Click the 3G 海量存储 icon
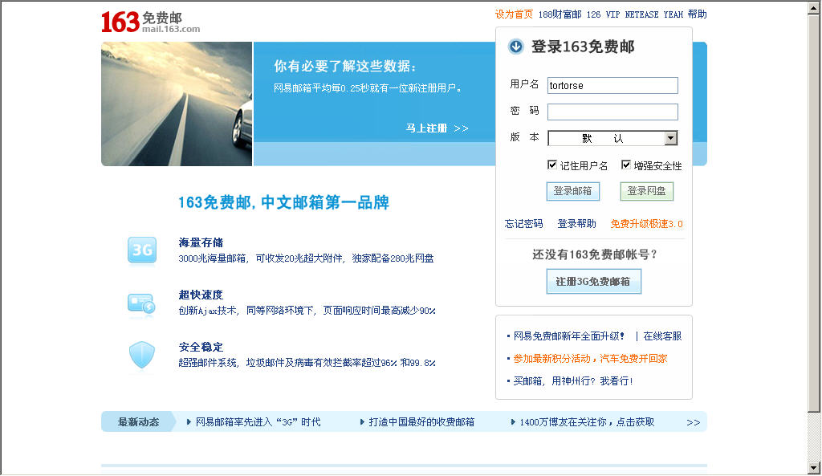This screenshot has height=476, width=822. [142, 250]
